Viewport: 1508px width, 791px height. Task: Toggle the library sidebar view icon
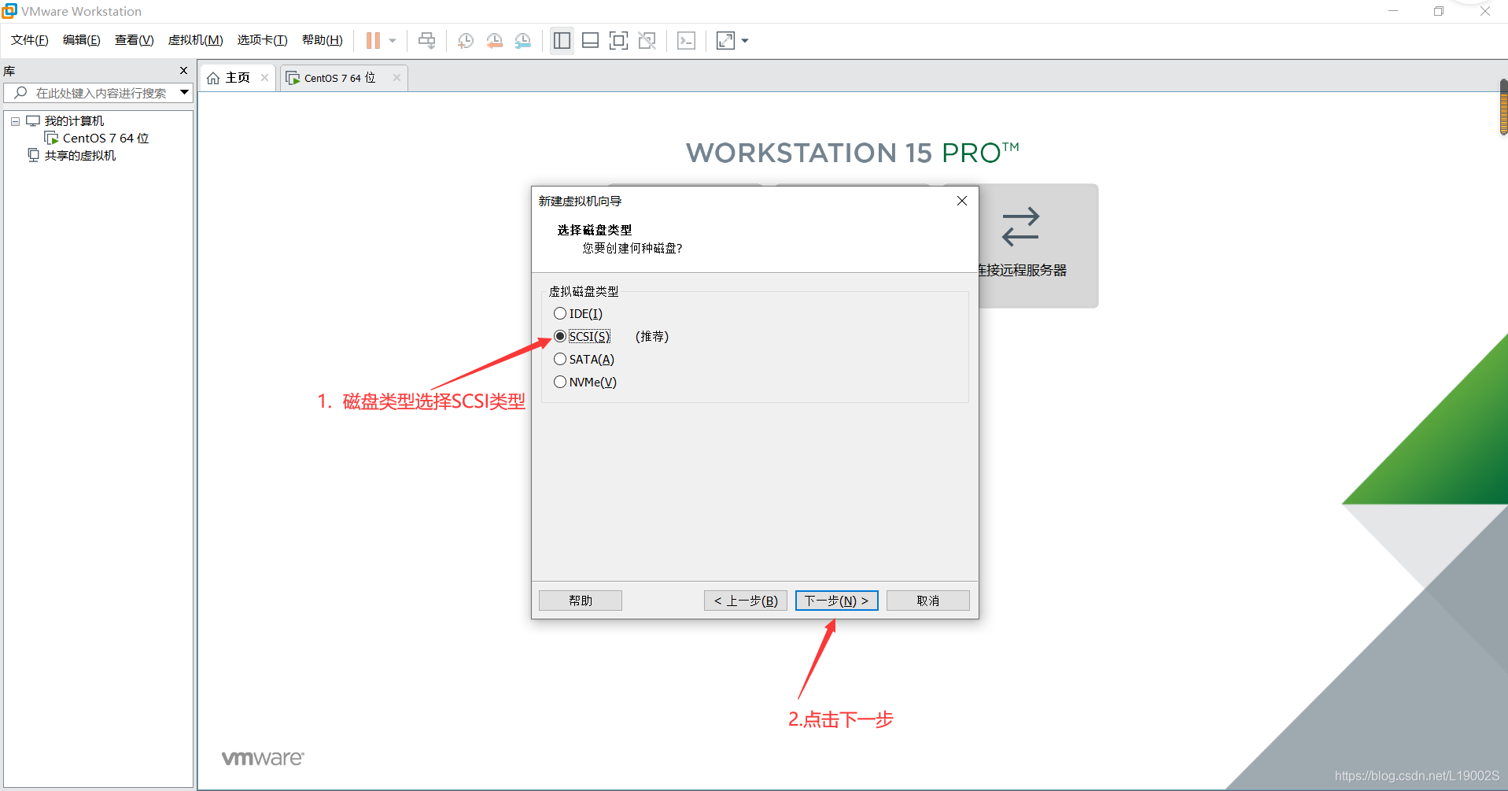tap(562, 40)
